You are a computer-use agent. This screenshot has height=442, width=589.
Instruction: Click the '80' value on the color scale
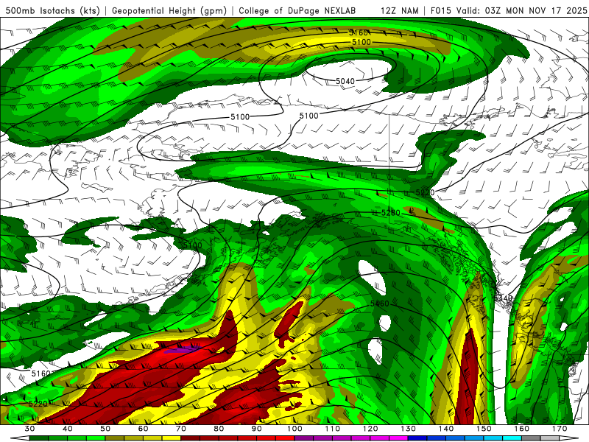[x=219, y=429]
